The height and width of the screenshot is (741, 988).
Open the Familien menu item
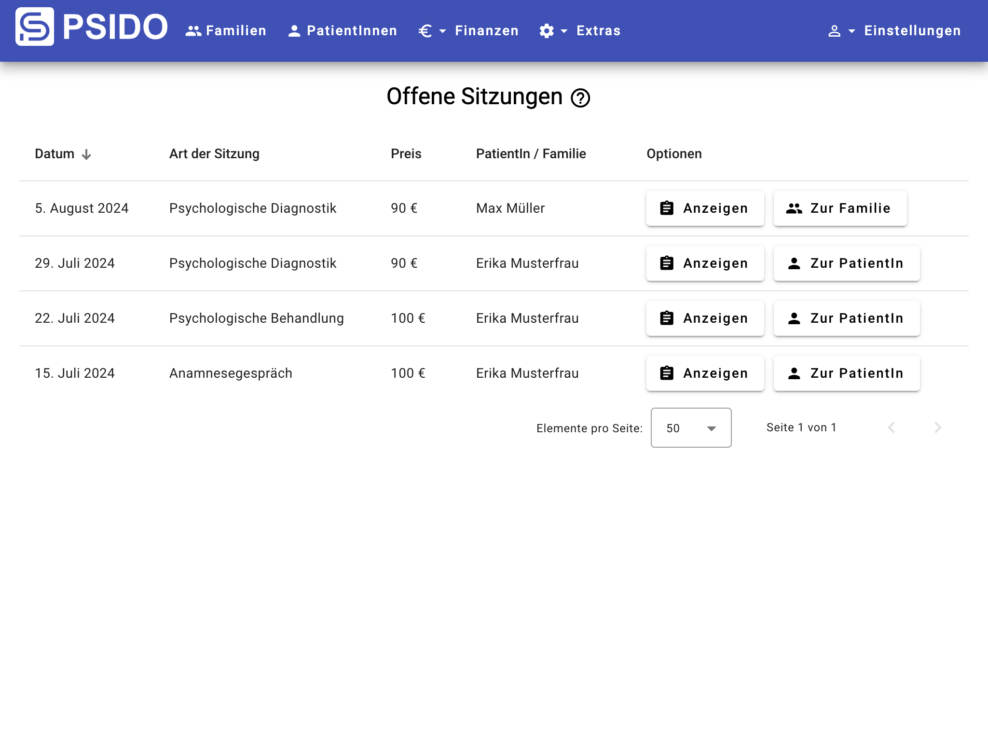pyautogui.click(x=226, y=31)
